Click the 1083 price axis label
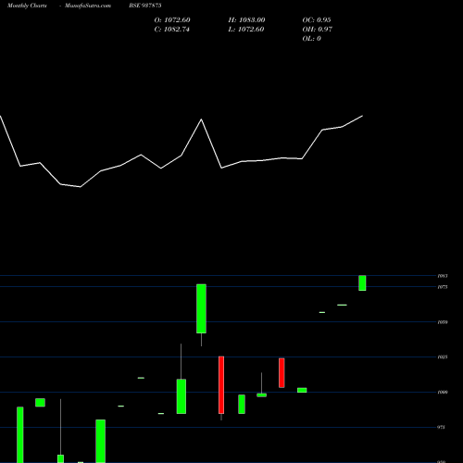This screenshot has height=463, width=463. coord(443,276)
